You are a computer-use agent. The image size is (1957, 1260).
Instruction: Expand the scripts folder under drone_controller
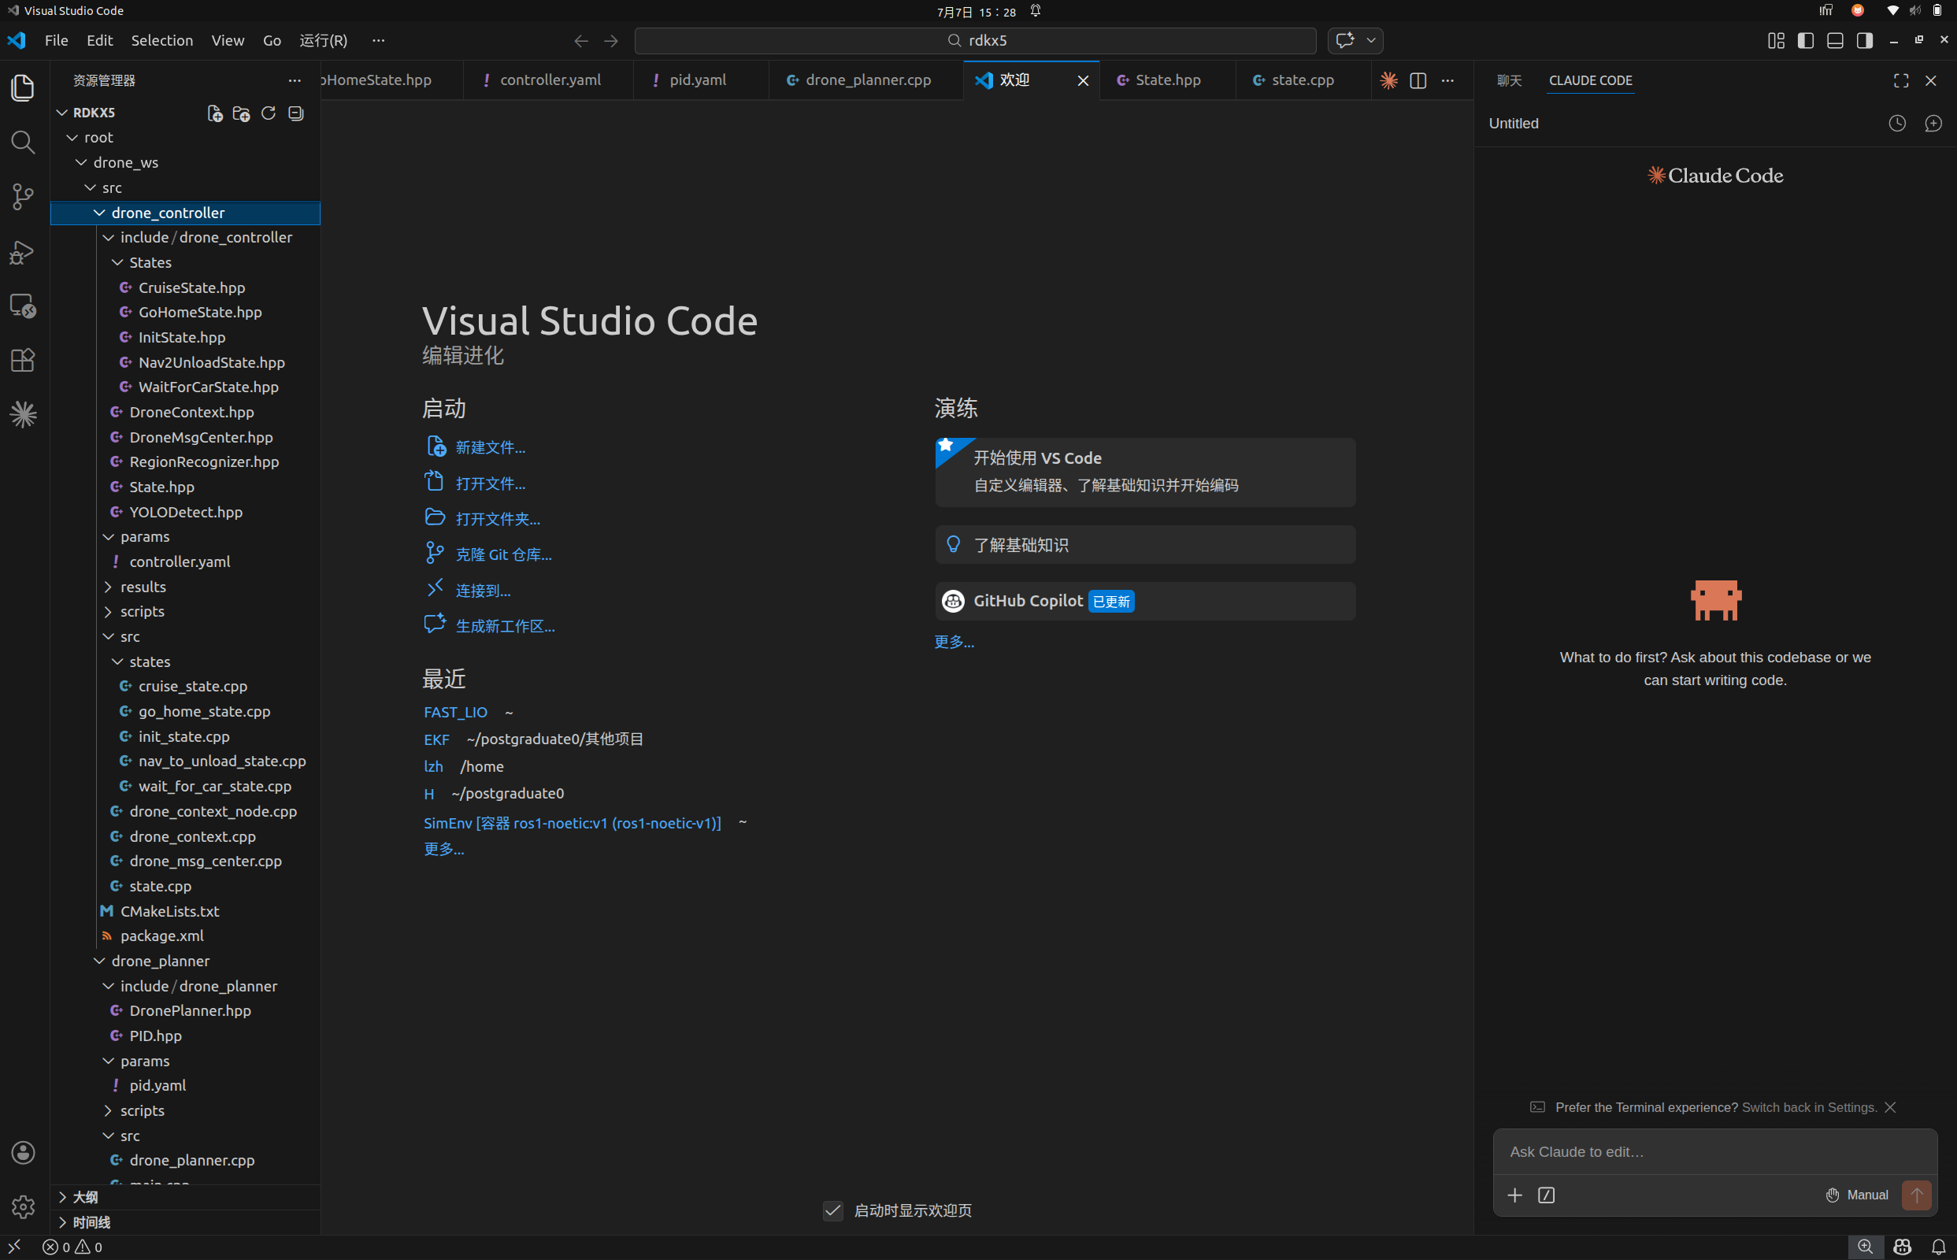185,611
